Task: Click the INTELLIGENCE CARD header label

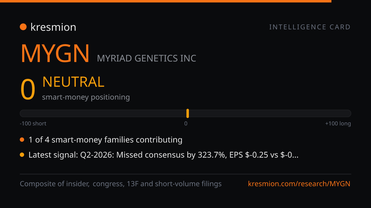Action: click(310, 27)
